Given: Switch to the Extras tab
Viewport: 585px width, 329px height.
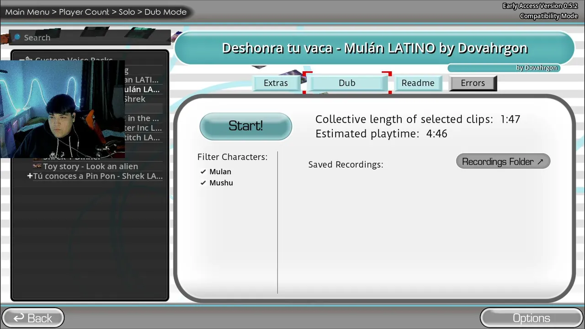Looking at the screenshot, I should [276, 83].
